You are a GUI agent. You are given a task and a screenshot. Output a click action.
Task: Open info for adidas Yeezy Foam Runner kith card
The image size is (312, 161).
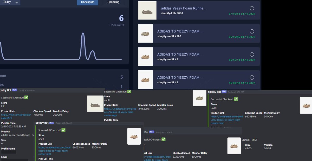[252, 8]
